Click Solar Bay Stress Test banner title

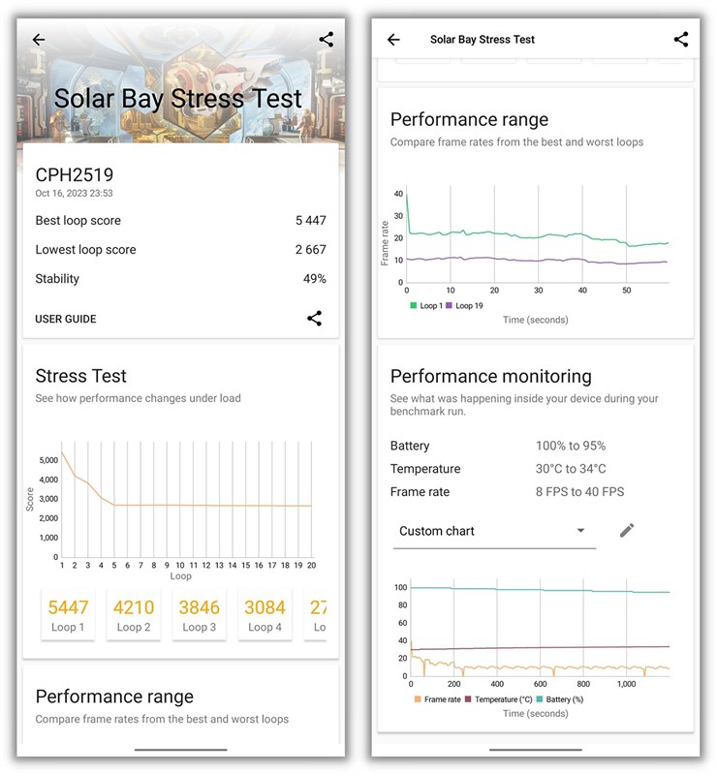click(178, 99)
